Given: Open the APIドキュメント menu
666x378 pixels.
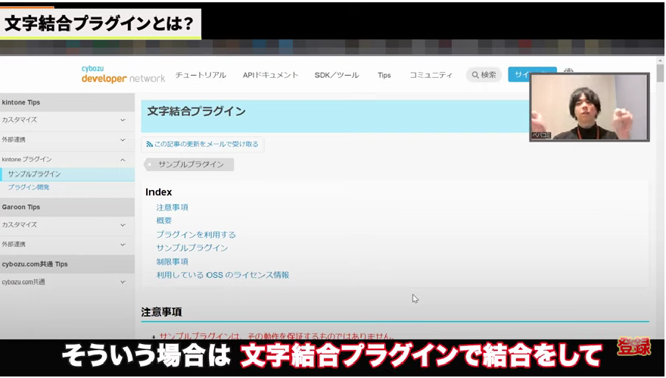Looking at the screenshot, I should (x=271, y=75).
